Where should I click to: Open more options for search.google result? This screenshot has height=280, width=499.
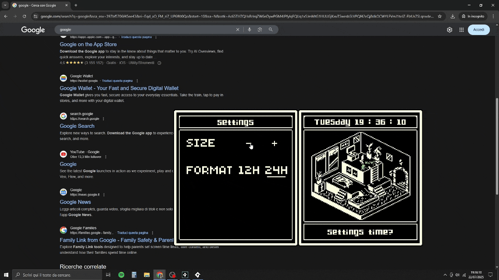103,119
